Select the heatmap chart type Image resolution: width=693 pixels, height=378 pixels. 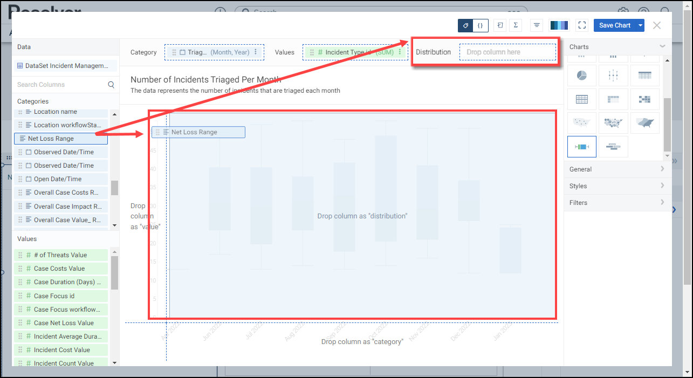click(645, 99)
